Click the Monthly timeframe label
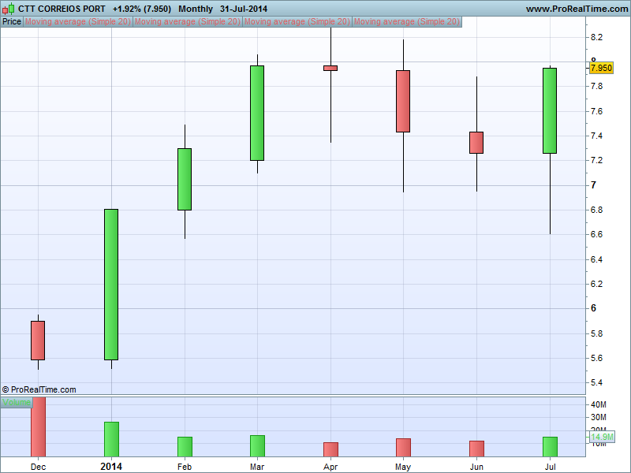The height and width of the screenshot is (473, 631). coord(196,9)
